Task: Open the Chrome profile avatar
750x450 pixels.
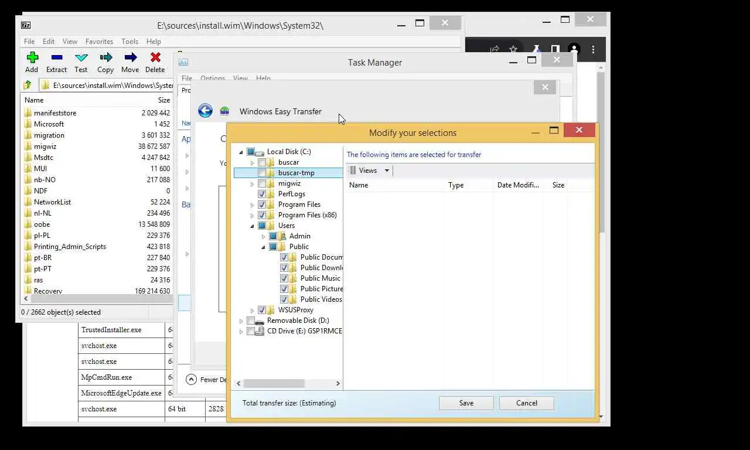Action: (574, 50)
